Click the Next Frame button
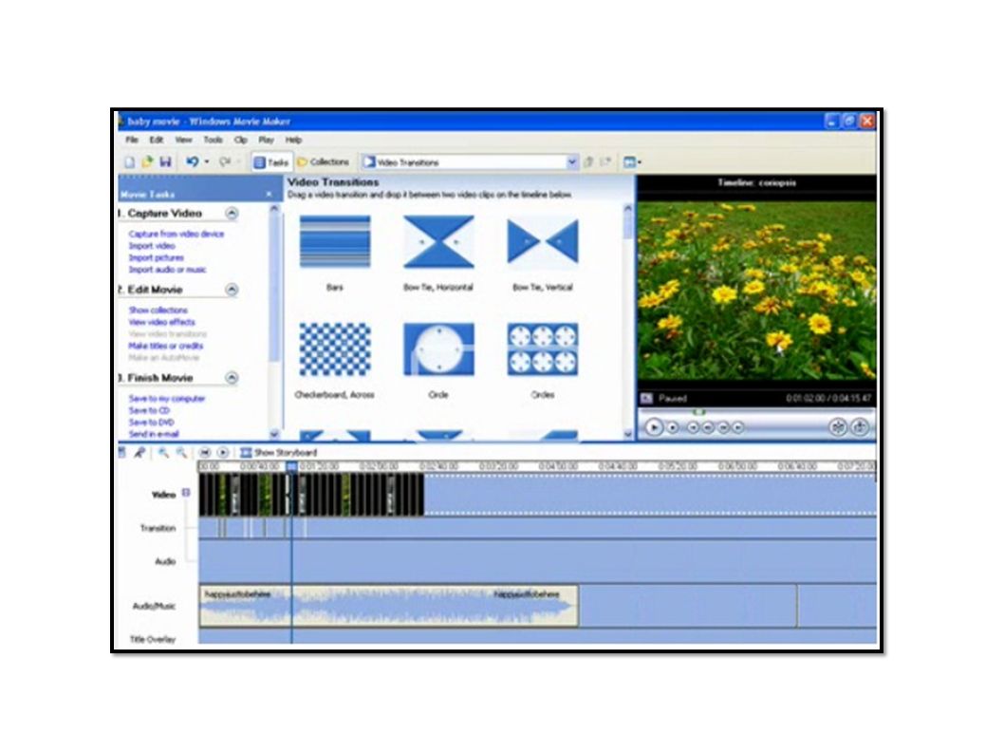This screenshot has width=1004, height=753. (723, 427)
